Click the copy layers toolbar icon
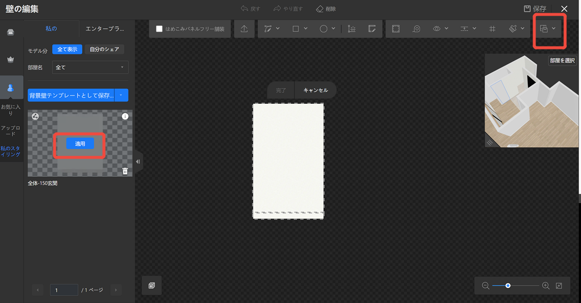Image resolution: width=581 pixels, height=303 pixels. click(543, 28)
